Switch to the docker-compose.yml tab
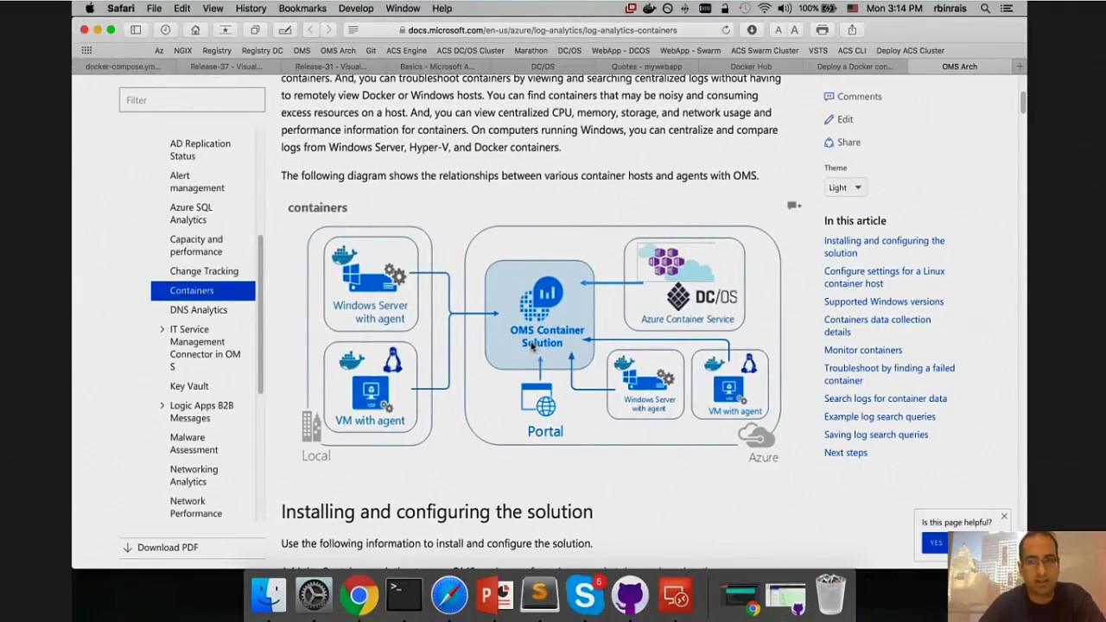The height and width of the screenshot is (622, 1106). point(123,67)
